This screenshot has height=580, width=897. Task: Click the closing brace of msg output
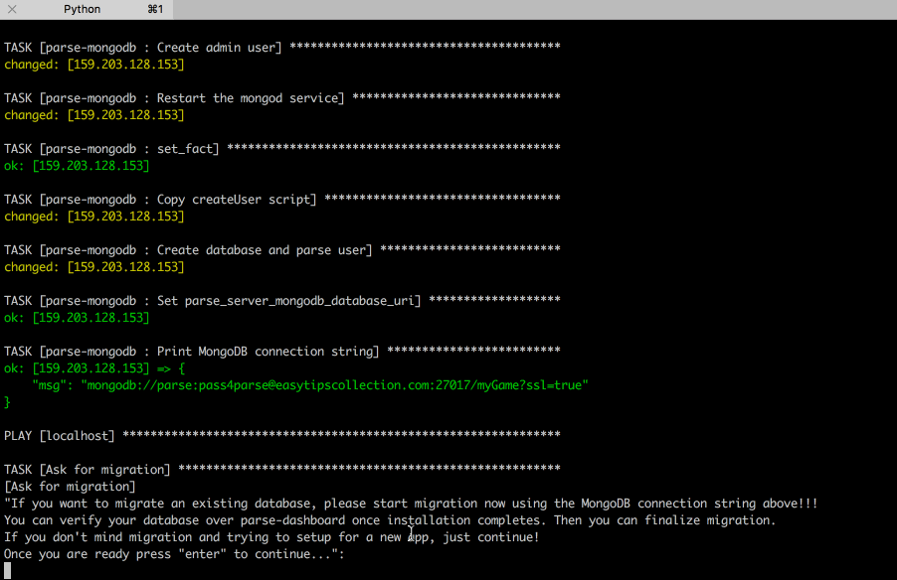click(8, 401)
